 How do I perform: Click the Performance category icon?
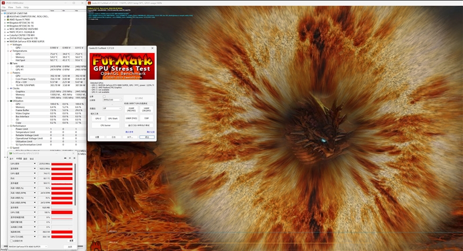point(11,126)
